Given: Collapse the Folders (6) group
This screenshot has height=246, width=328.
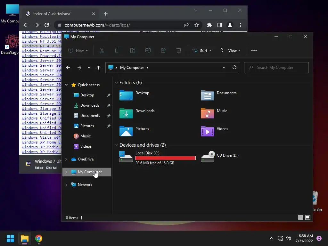Looking at the screenshot, I should pyautogui.click(x=116, y=83).
